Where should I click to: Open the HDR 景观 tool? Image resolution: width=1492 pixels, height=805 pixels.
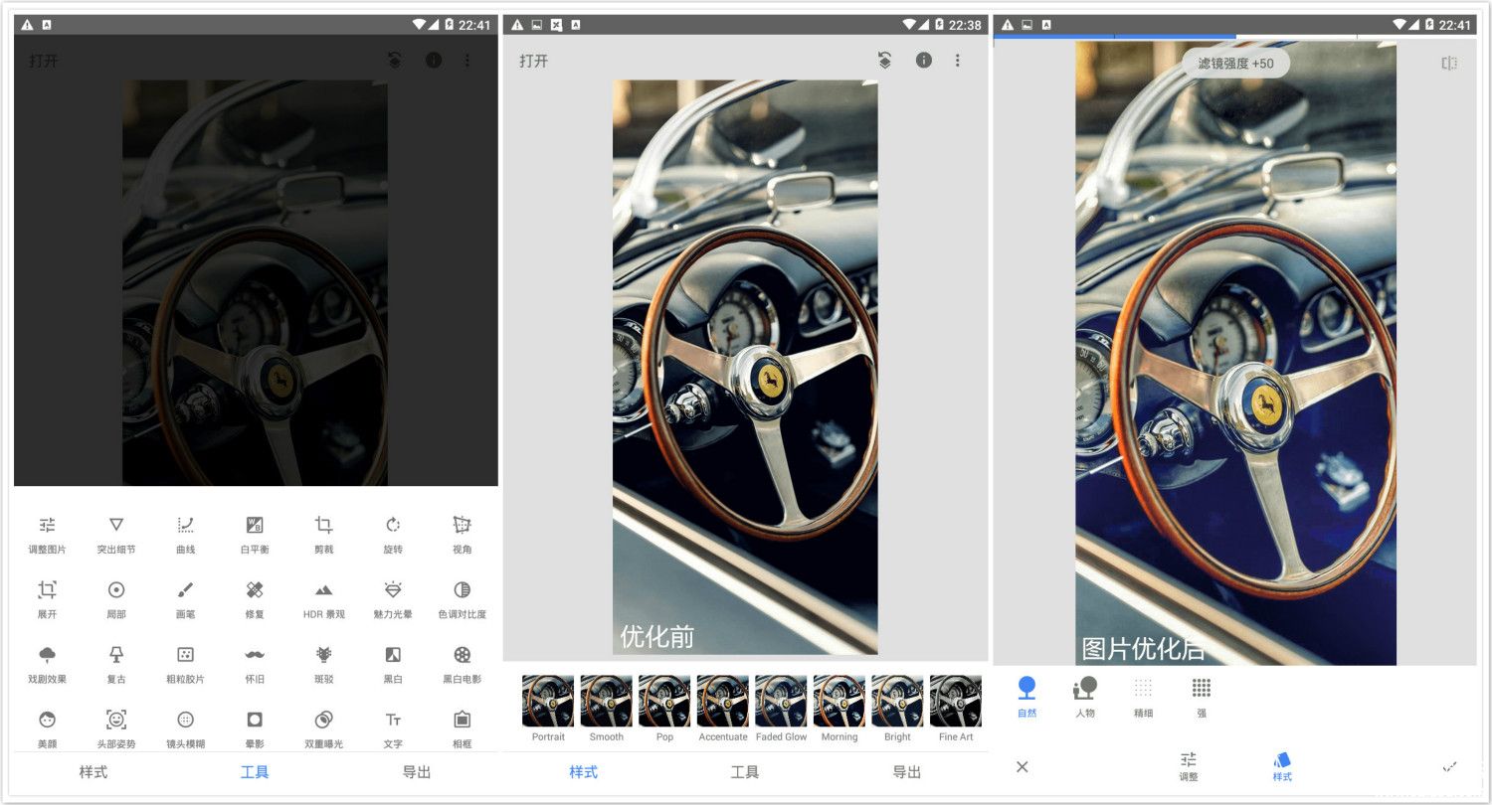pos(323,598)
